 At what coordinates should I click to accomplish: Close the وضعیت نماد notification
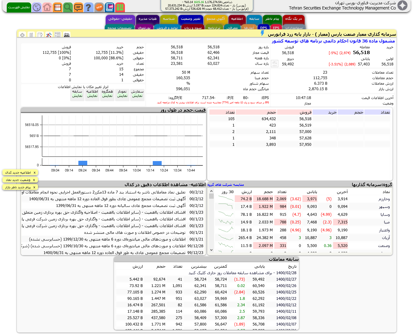[34, 180]
